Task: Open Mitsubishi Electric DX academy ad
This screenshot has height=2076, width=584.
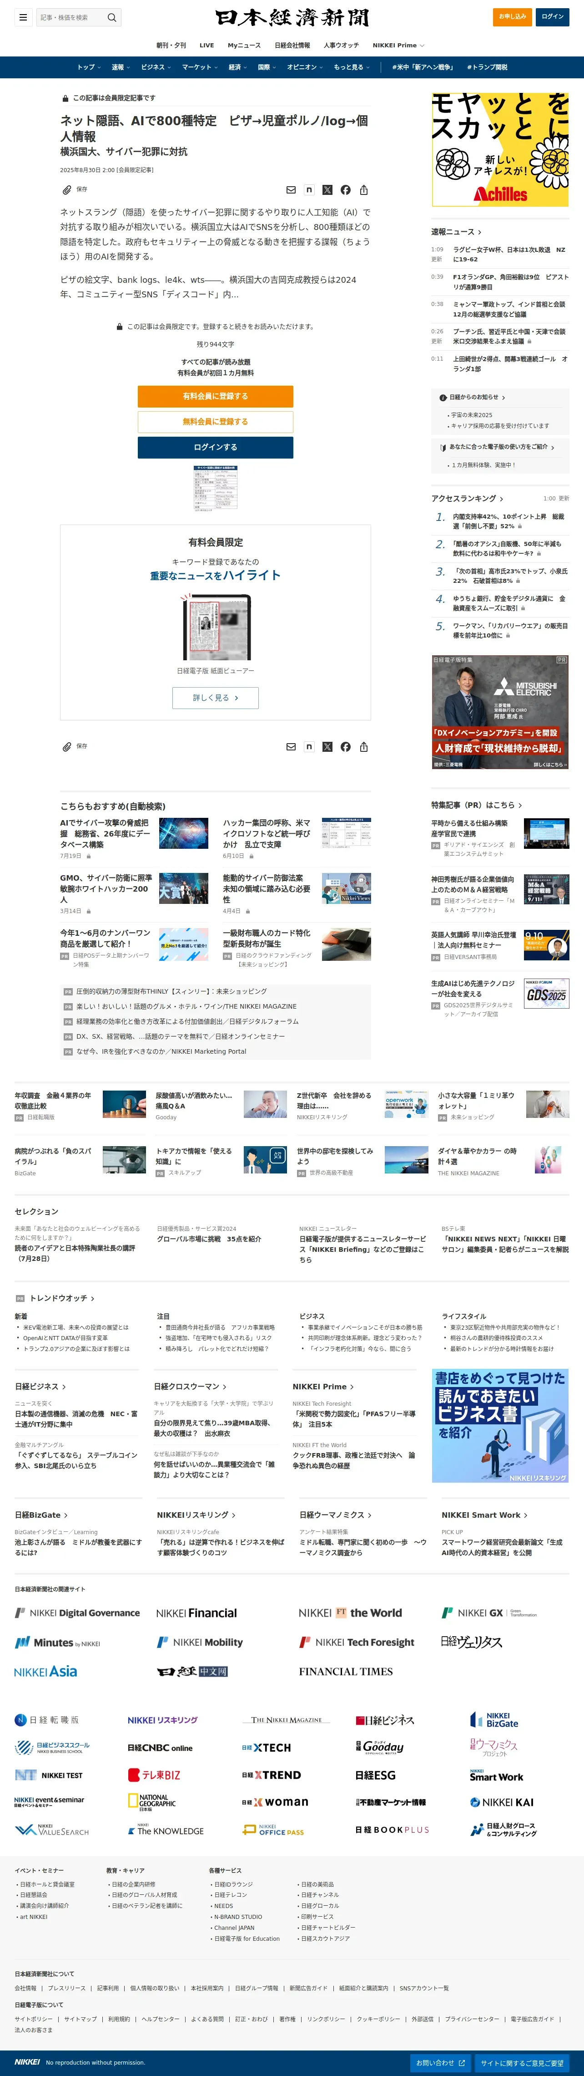Action: tap(500, 713)
